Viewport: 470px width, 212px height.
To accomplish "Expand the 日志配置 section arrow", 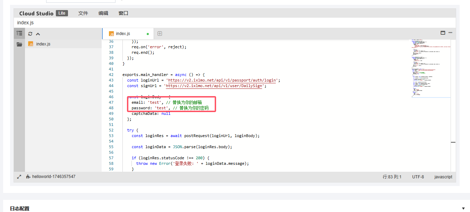I will 463,209.
